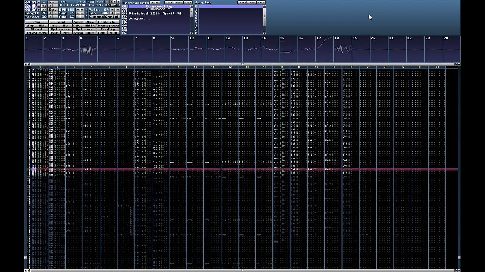The height and width of the screenshot is (272, 485).
Task: Open the Transpose panel
Action: click(x=108, y=26)
